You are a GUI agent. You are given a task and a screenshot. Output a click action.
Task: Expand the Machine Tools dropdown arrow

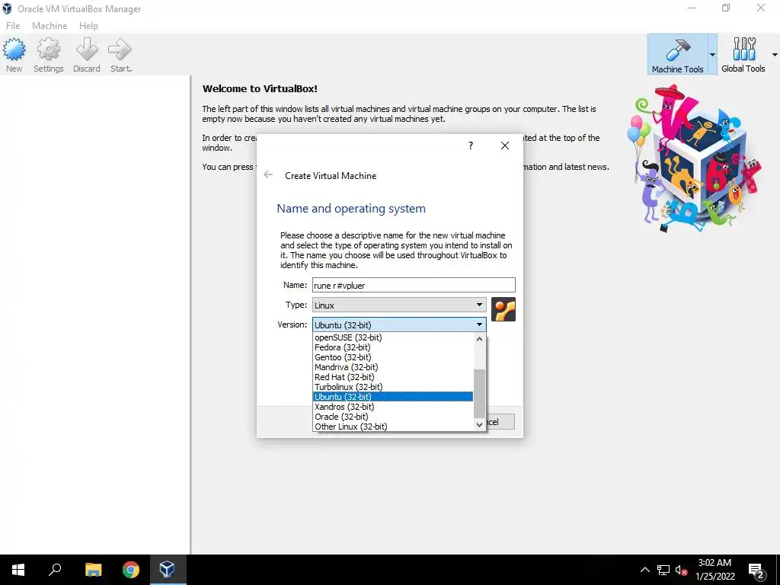click(x=712, y=55)
